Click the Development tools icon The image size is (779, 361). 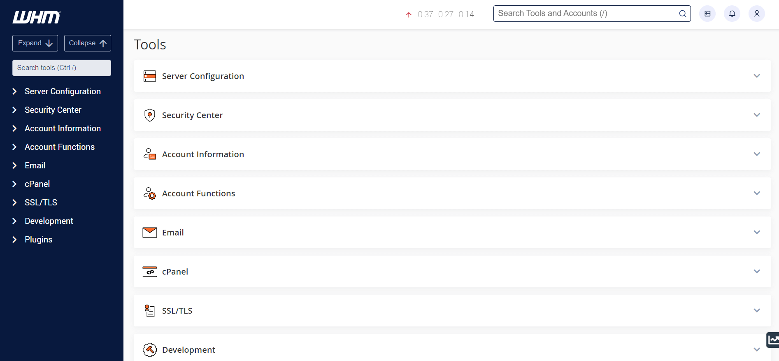tap(150, 350)
